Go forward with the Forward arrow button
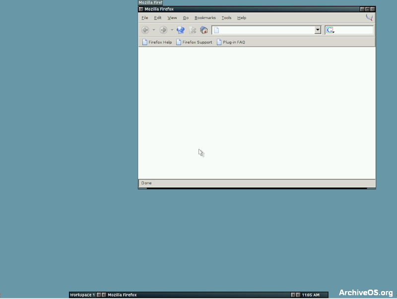Image resolution: width=397 pixels, height=299 pixels. [163, 30]
